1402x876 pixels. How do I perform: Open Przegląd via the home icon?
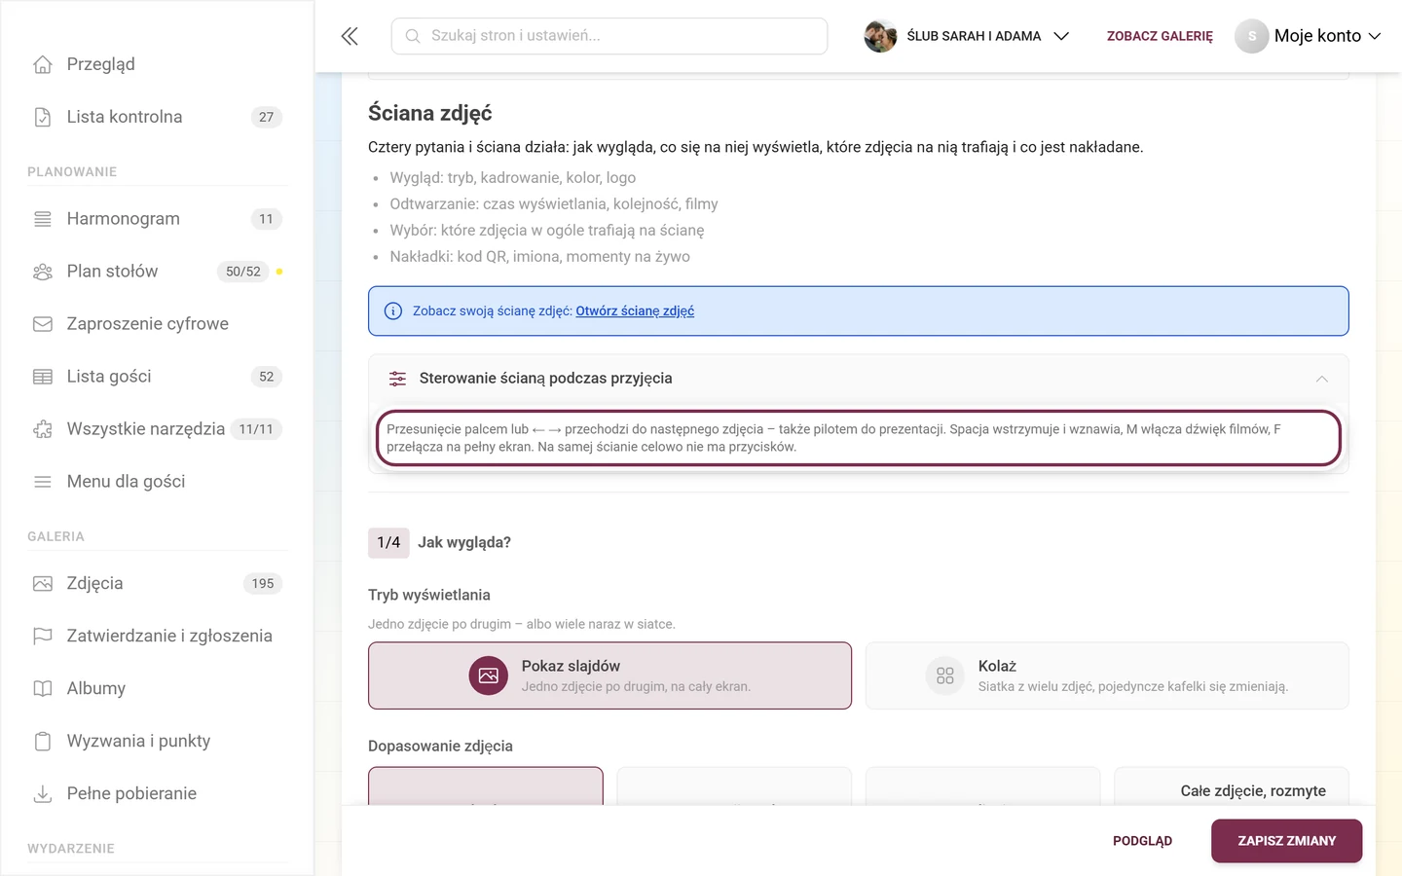43,64
